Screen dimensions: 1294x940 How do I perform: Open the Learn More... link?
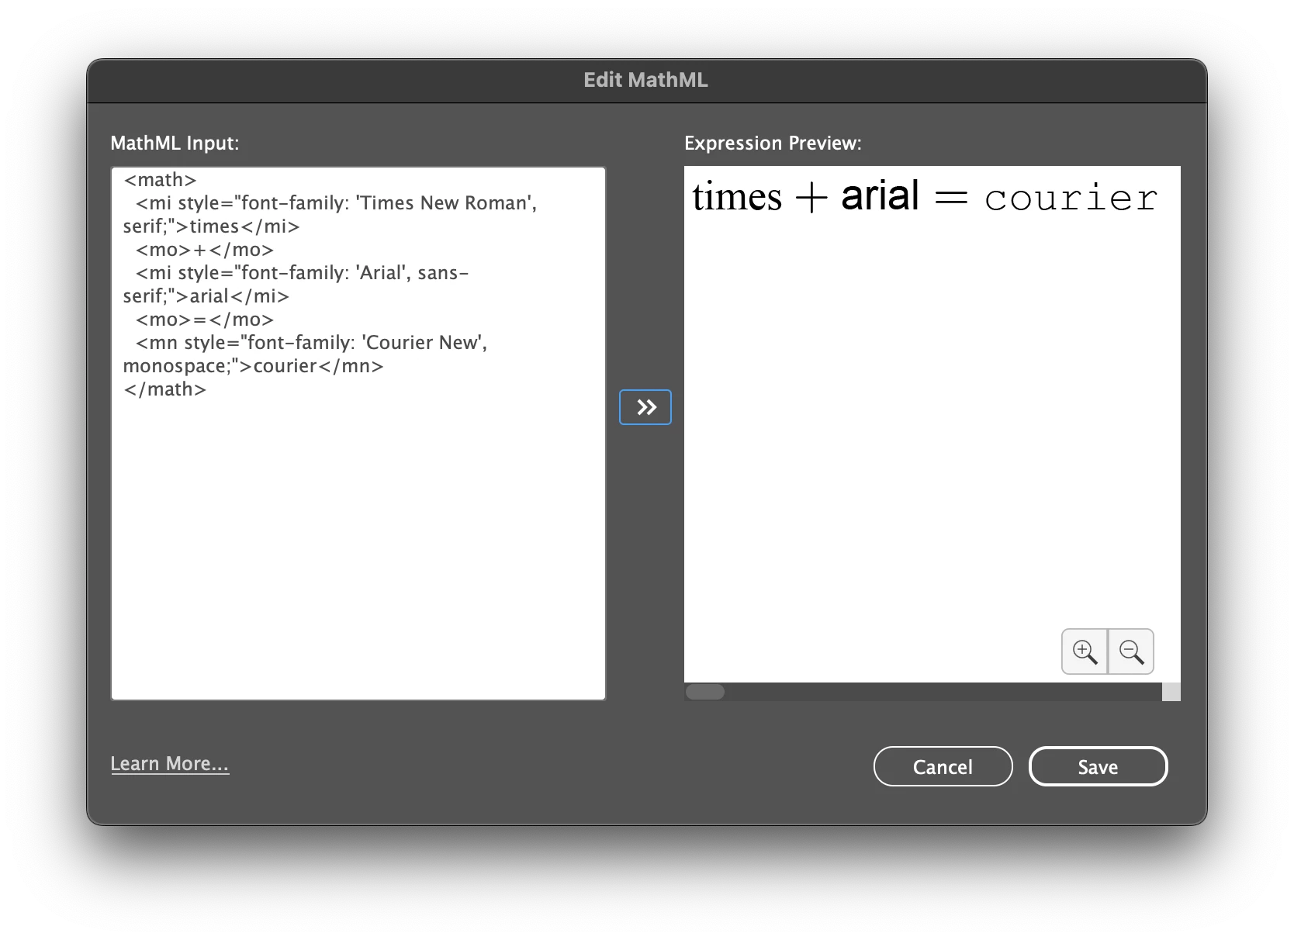170,763
